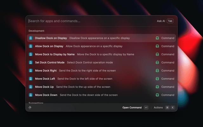Image resolution: width=203 pixels, height=127 pixels.
Task: Click the Raycast logo in bottom bar
Action: [x=30, y=108]
